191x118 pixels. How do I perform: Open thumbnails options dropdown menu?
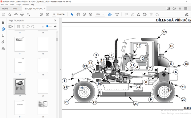[x=11, y=26]
